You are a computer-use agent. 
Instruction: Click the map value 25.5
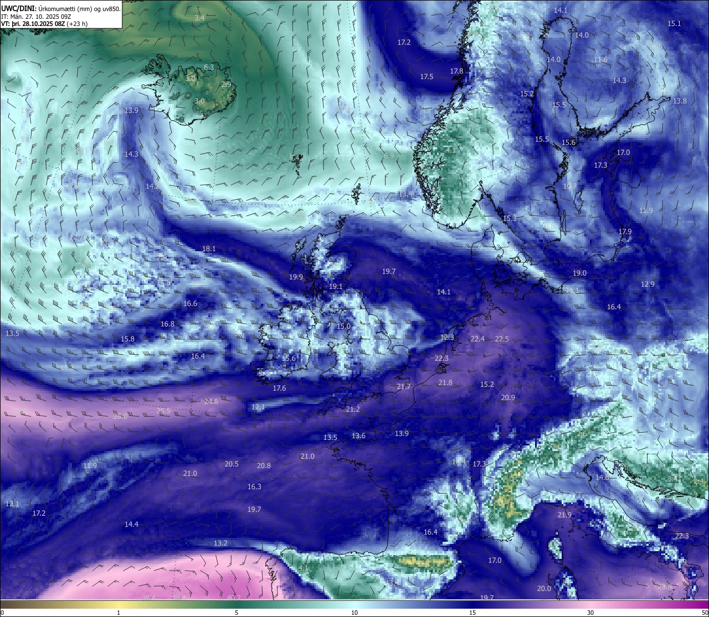163,411
